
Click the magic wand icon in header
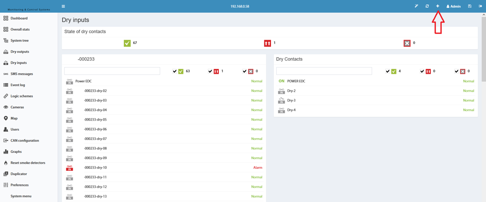(417, 6)
